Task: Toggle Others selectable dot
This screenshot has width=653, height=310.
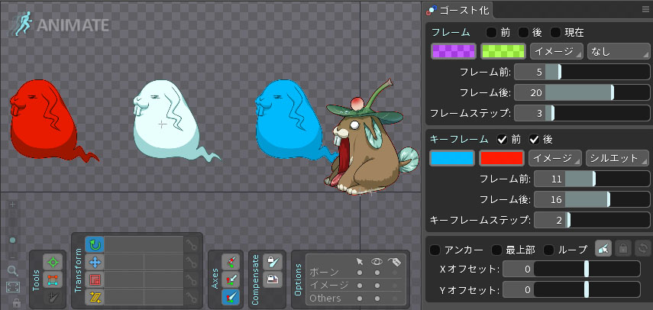Action: (360, 299)
